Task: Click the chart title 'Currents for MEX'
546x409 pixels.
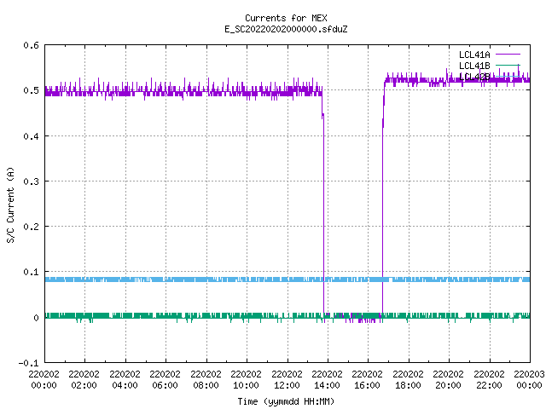Action: tap(286, 18)
